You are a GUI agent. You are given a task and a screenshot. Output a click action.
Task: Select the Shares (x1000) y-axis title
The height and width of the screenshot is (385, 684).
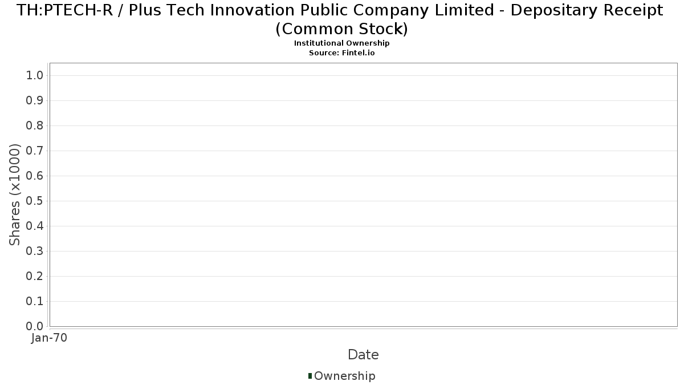[15, 194]
